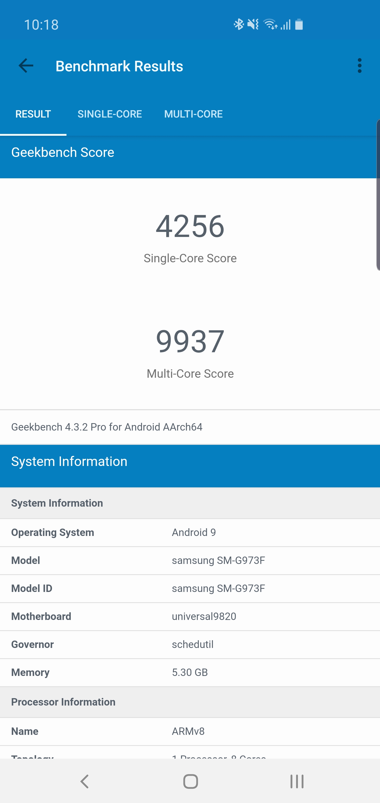Viewport: 380px width, 803px height.
Task: Tap the 9937 multi-core score
Action: 190,341
